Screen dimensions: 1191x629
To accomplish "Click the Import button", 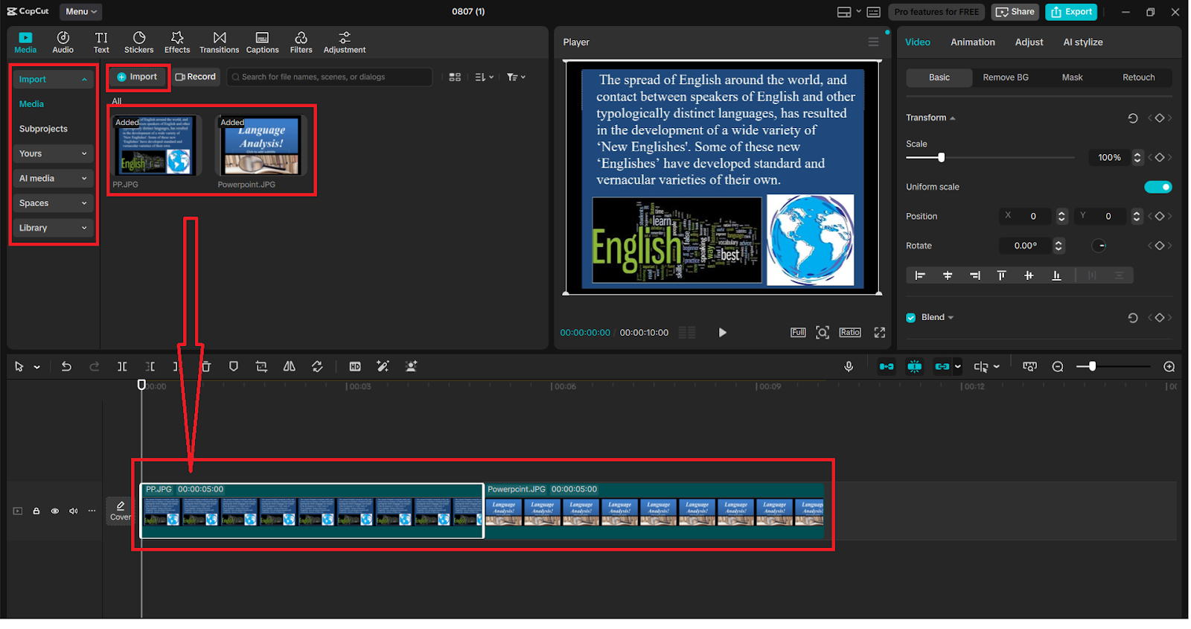I will pos(138,77).
